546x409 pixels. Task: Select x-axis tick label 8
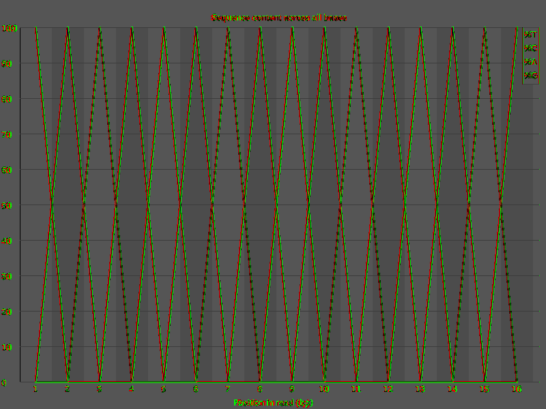pyautogui.click(x=260, y=389)
